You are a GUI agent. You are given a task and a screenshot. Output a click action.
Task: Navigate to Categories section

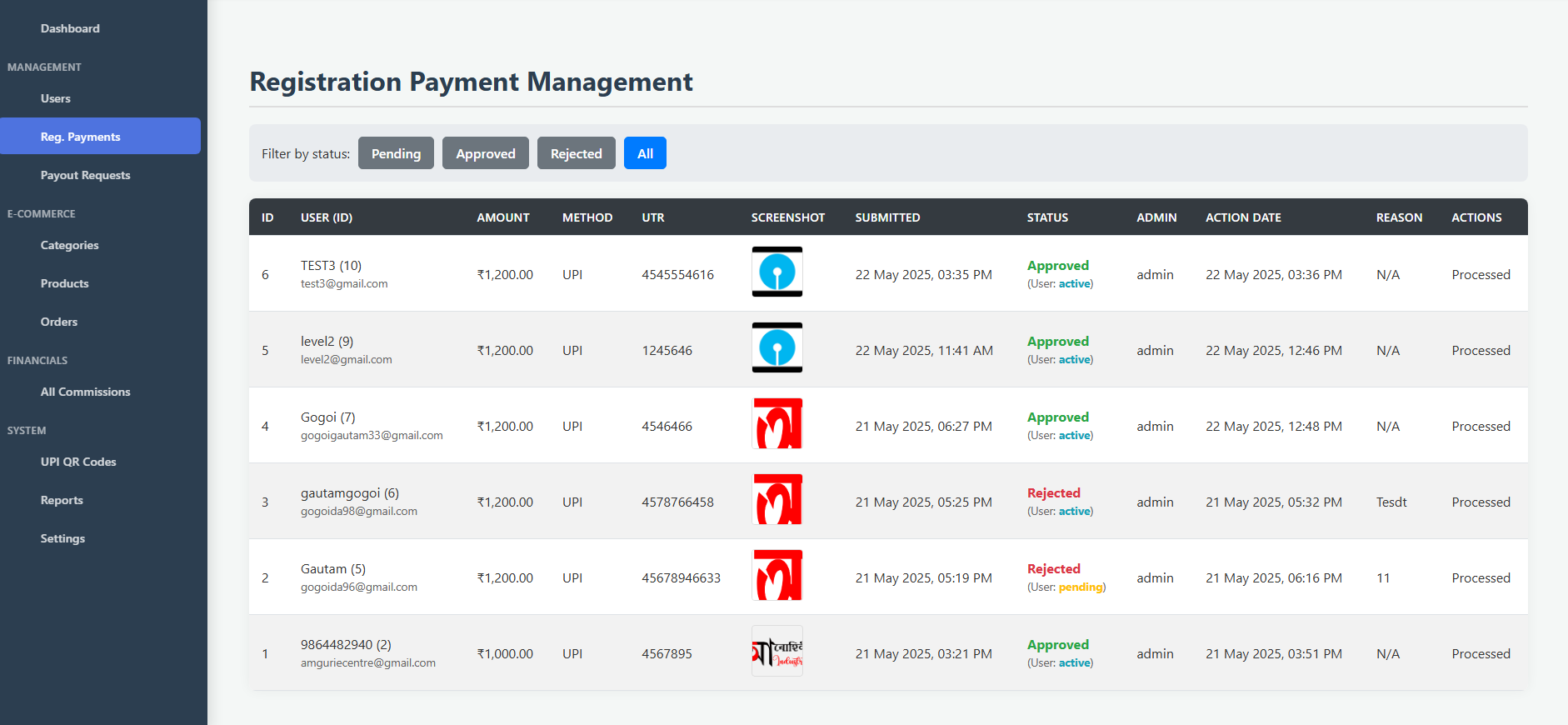tap(69, 245)
